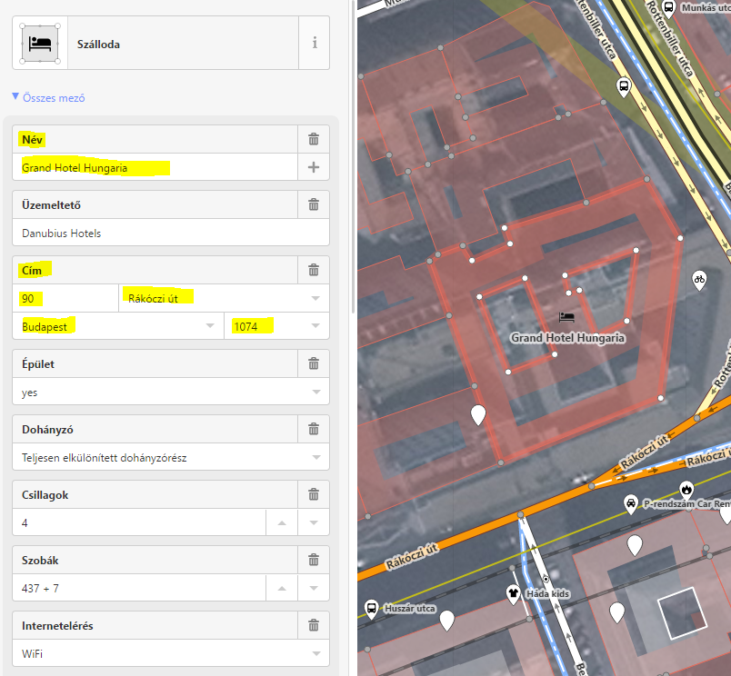Edit the Danubius Hotels operator field
This screenshot has width=731, height=676.
tap(171, 233)
